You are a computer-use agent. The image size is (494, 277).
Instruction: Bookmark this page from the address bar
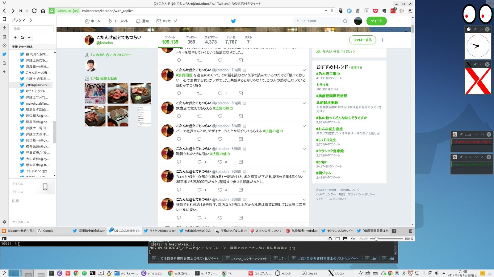(332, 11)
